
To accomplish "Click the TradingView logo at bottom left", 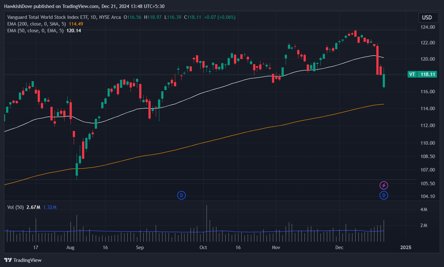I will pyautogui.click(x=23, y=260).
